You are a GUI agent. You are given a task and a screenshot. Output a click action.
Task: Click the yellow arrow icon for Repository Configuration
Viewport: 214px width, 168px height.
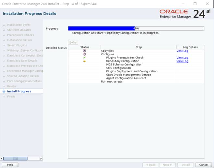(85, 61)
